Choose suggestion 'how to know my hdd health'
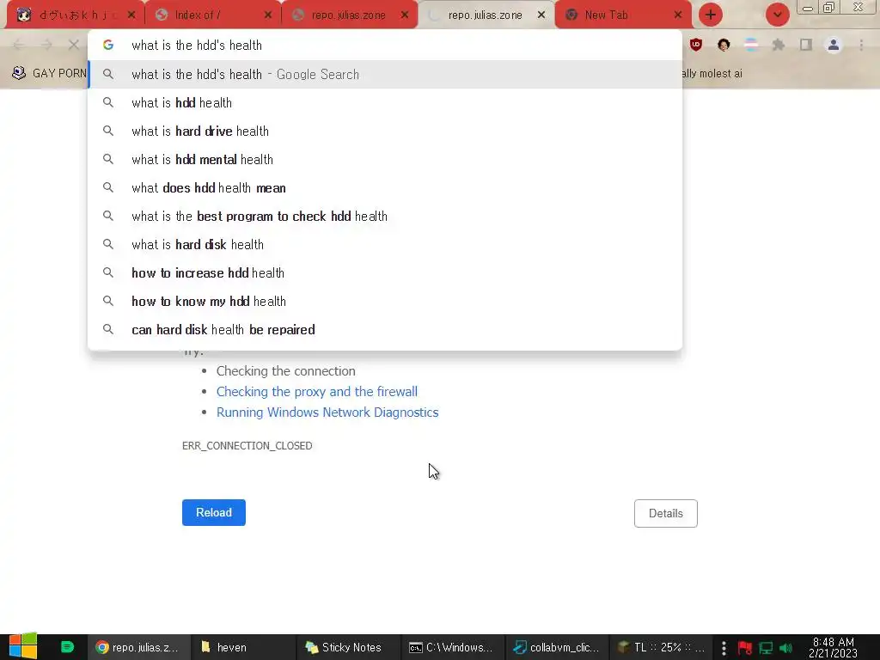 point(385,301)
